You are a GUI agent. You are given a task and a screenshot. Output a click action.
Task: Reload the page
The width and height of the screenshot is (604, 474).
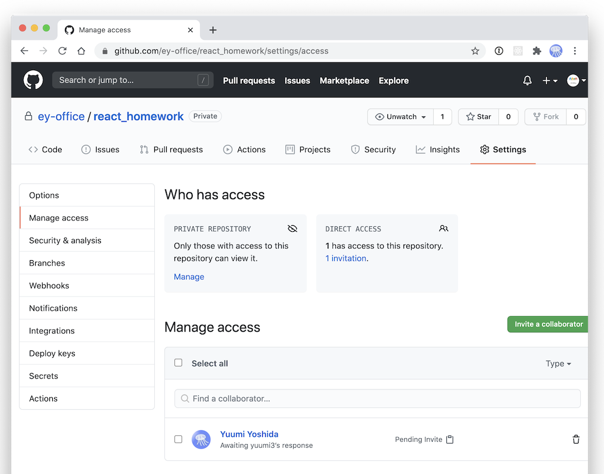[x=62, y=51]
